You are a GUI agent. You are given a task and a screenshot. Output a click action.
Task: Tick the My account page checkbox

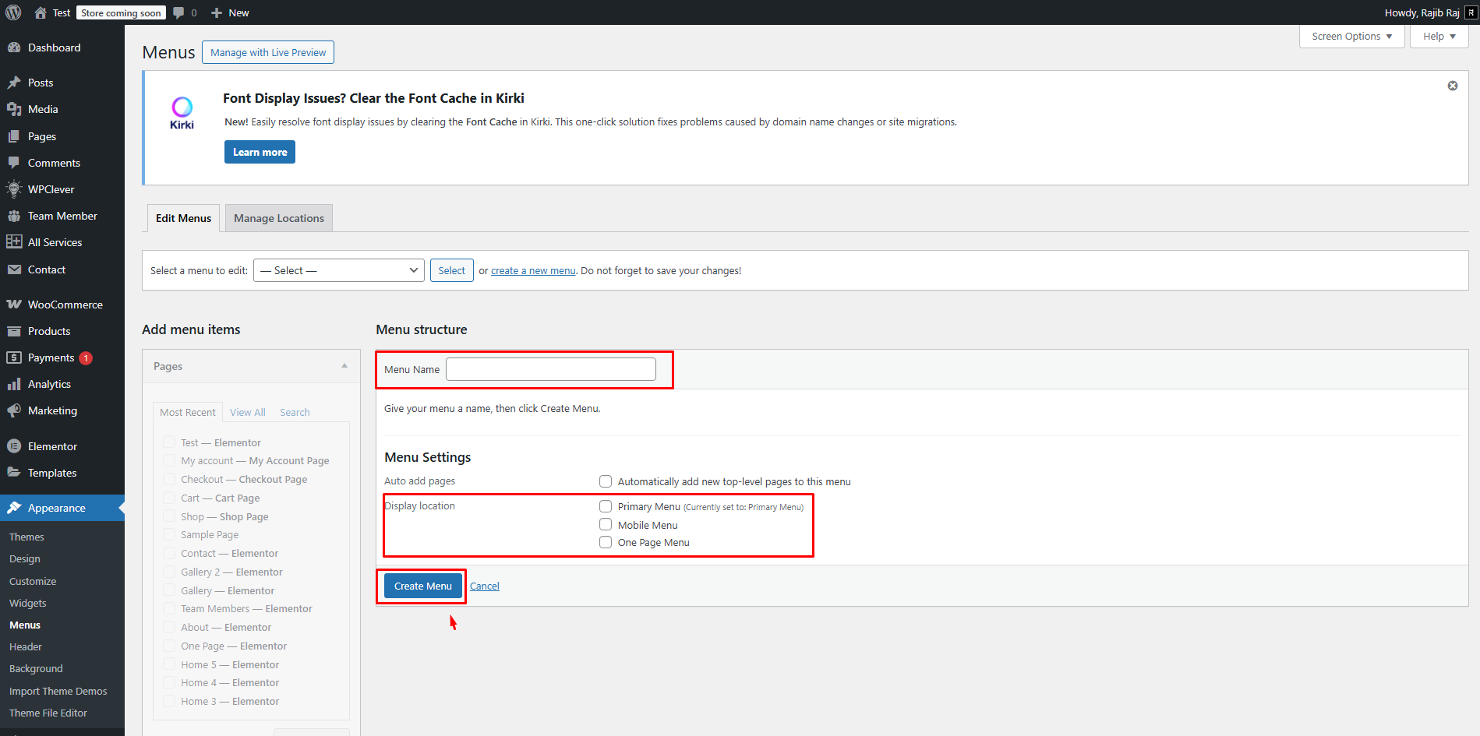[169, 460]
